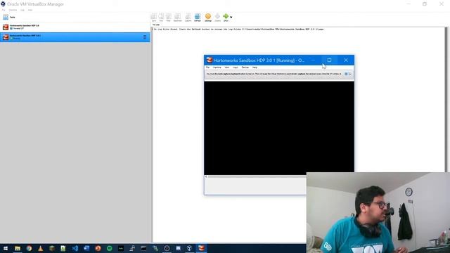Switch to running Sandbox VM icon in taskbar

[202, 248]
